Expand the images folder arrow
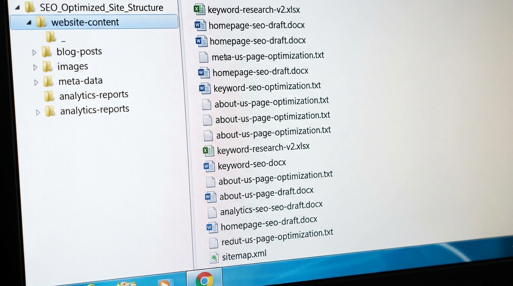The image size is (513, 286). pyautogui.click(x=35, y=67)
